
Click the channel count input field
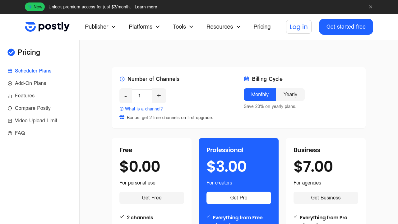pos(142,96)
